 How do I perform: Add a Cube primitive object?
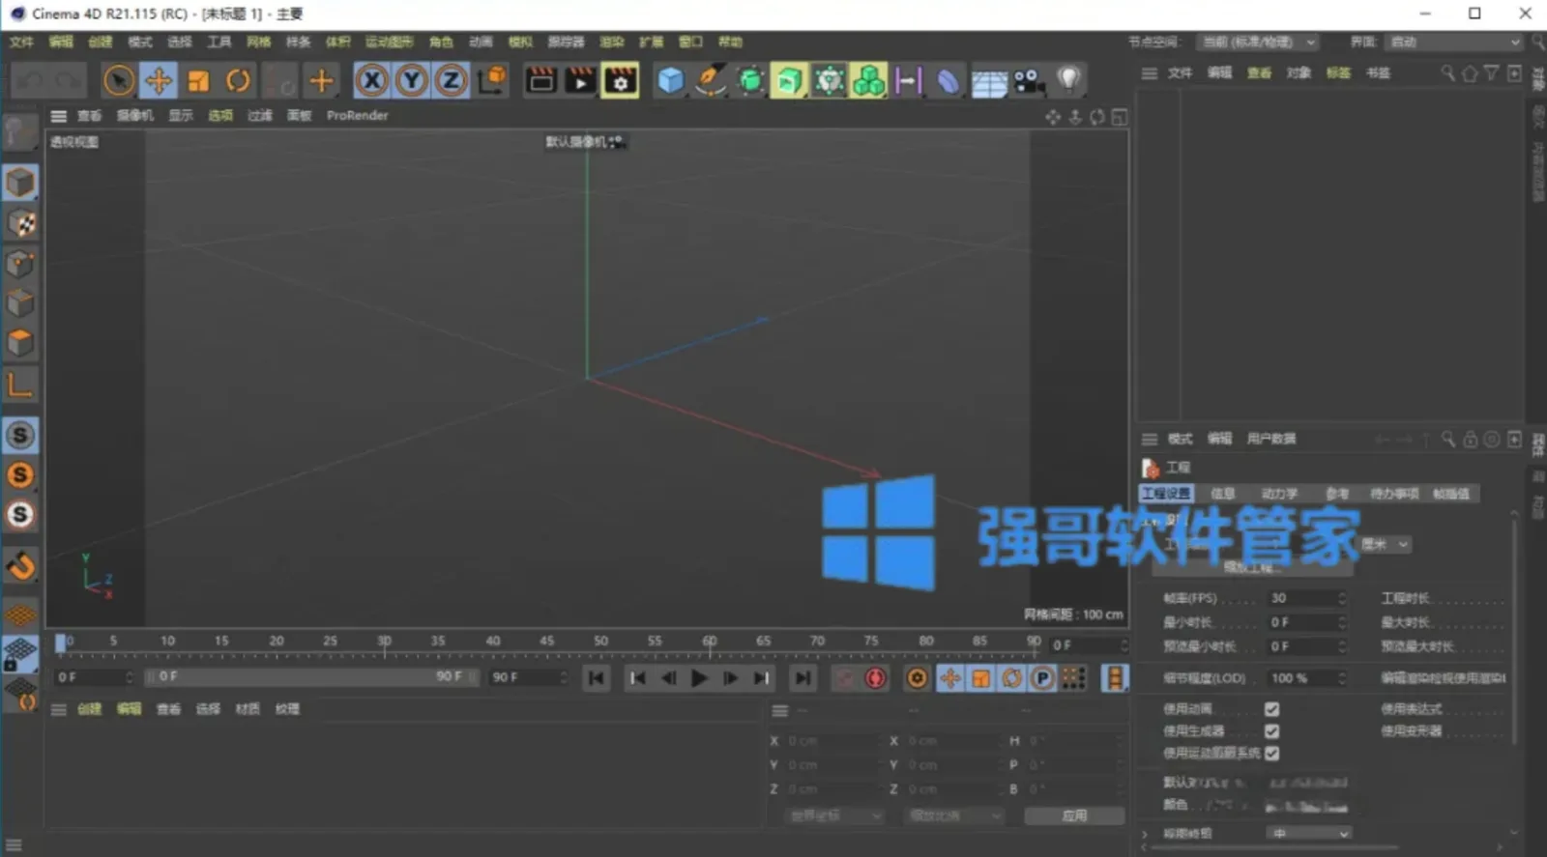(x=670, y=81)
